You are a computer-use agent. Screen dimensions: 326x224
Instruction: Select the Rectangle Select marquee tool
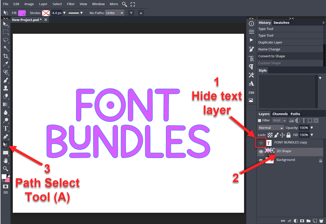point(5,32)
